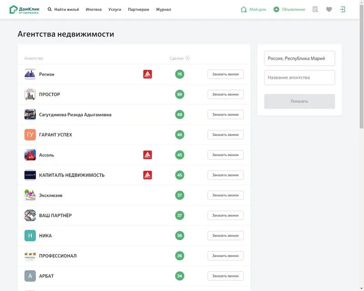This screenshot has width=364, height=291.
Task: Open the Ипотека menu item
Action: [x=94, y=9]
